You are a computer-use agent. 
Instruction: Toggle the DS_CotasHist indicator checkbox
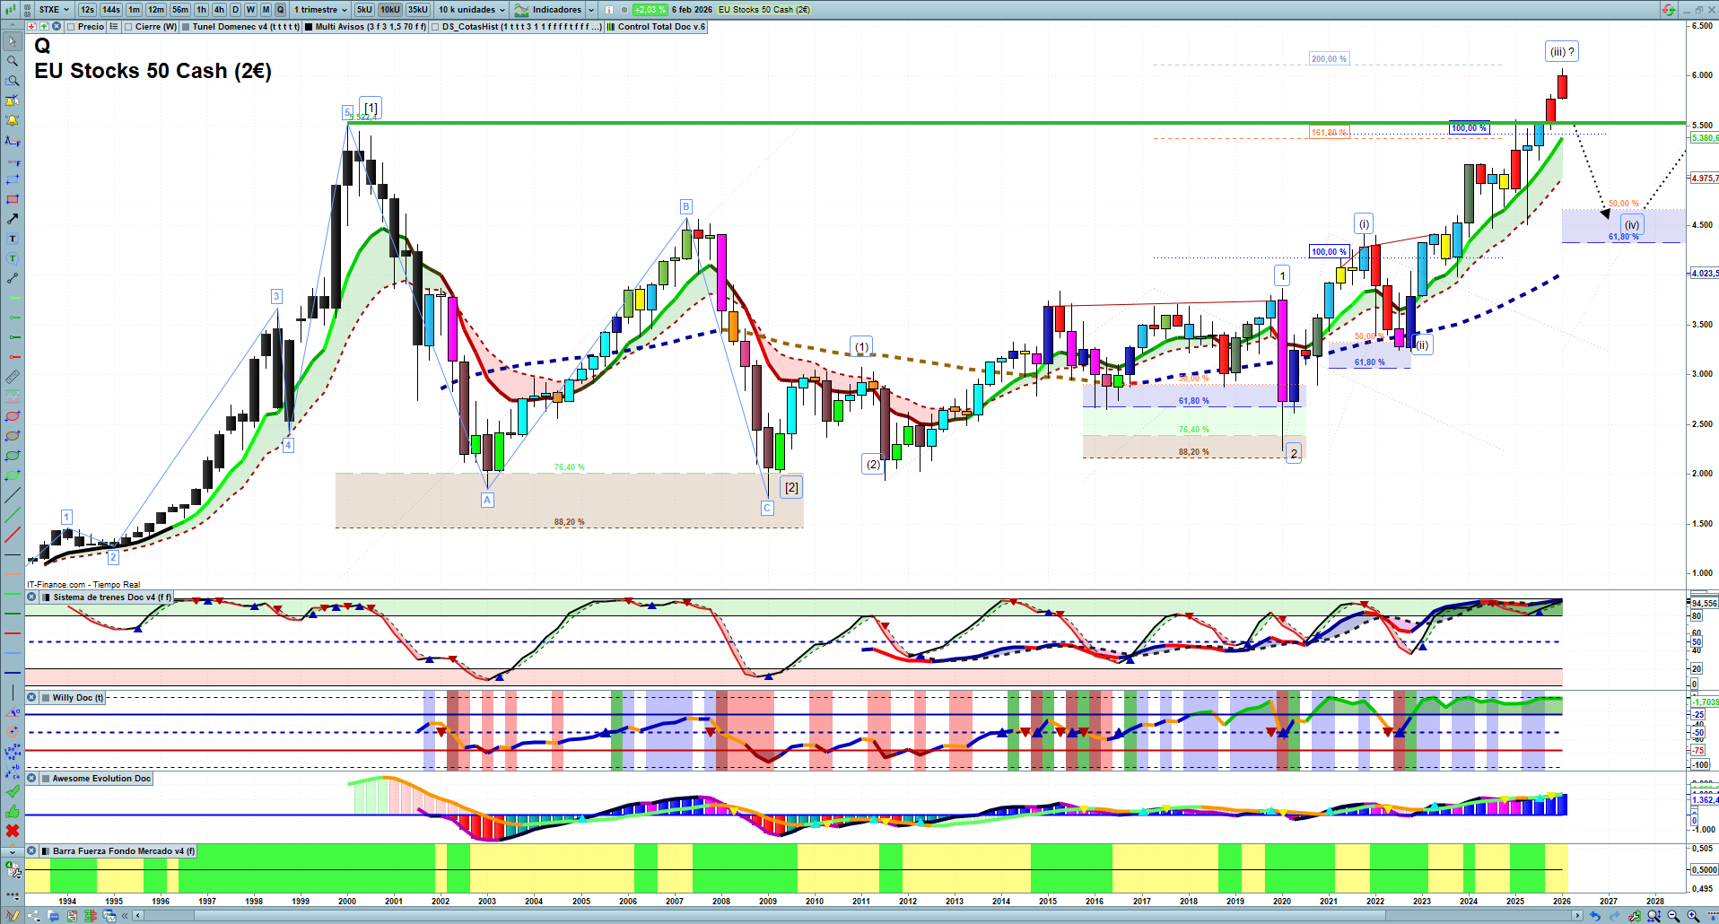click(x=436, y=27)
